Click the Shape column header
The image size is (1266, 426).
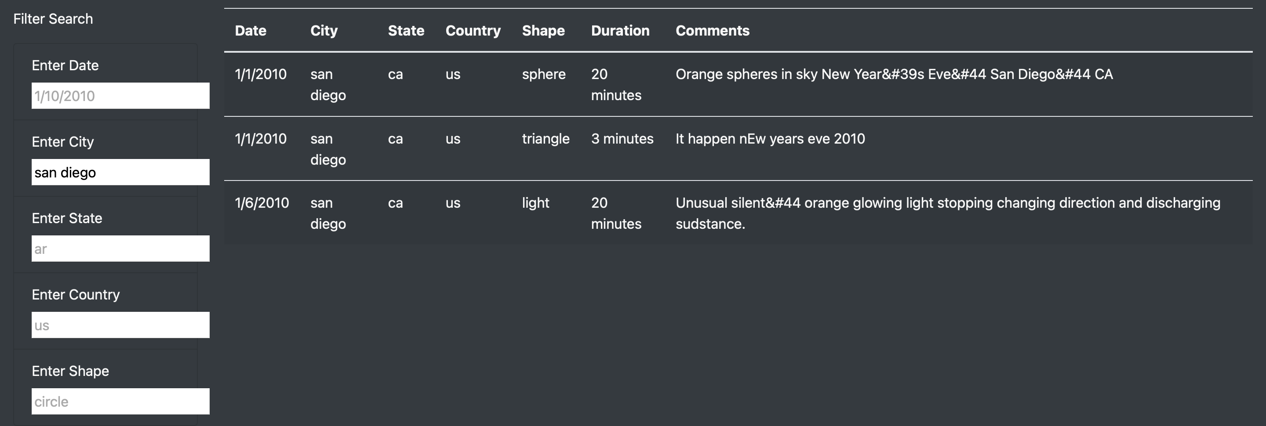(x=543, y=30)
